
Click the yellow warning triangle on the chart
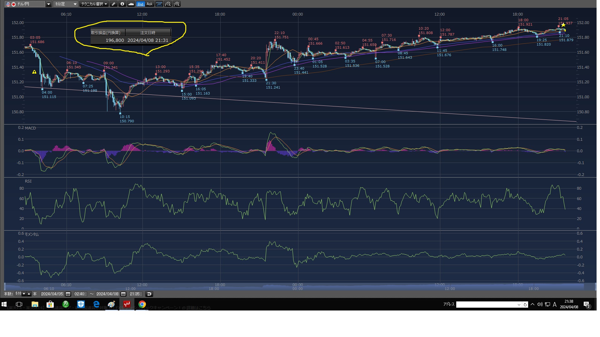coord(34,72)
